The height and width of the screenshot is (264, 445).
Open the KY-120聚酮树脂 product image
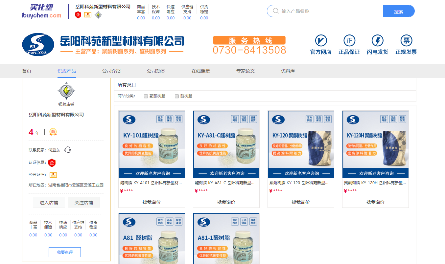(x=301, y=144)
